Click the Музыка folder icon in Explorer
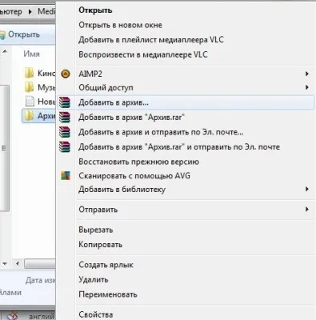 coord(29,87)
